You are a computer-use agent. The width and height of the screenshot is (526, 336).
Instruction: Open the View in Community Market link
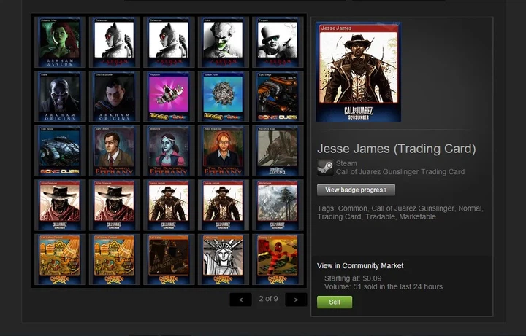coord(360,266)
